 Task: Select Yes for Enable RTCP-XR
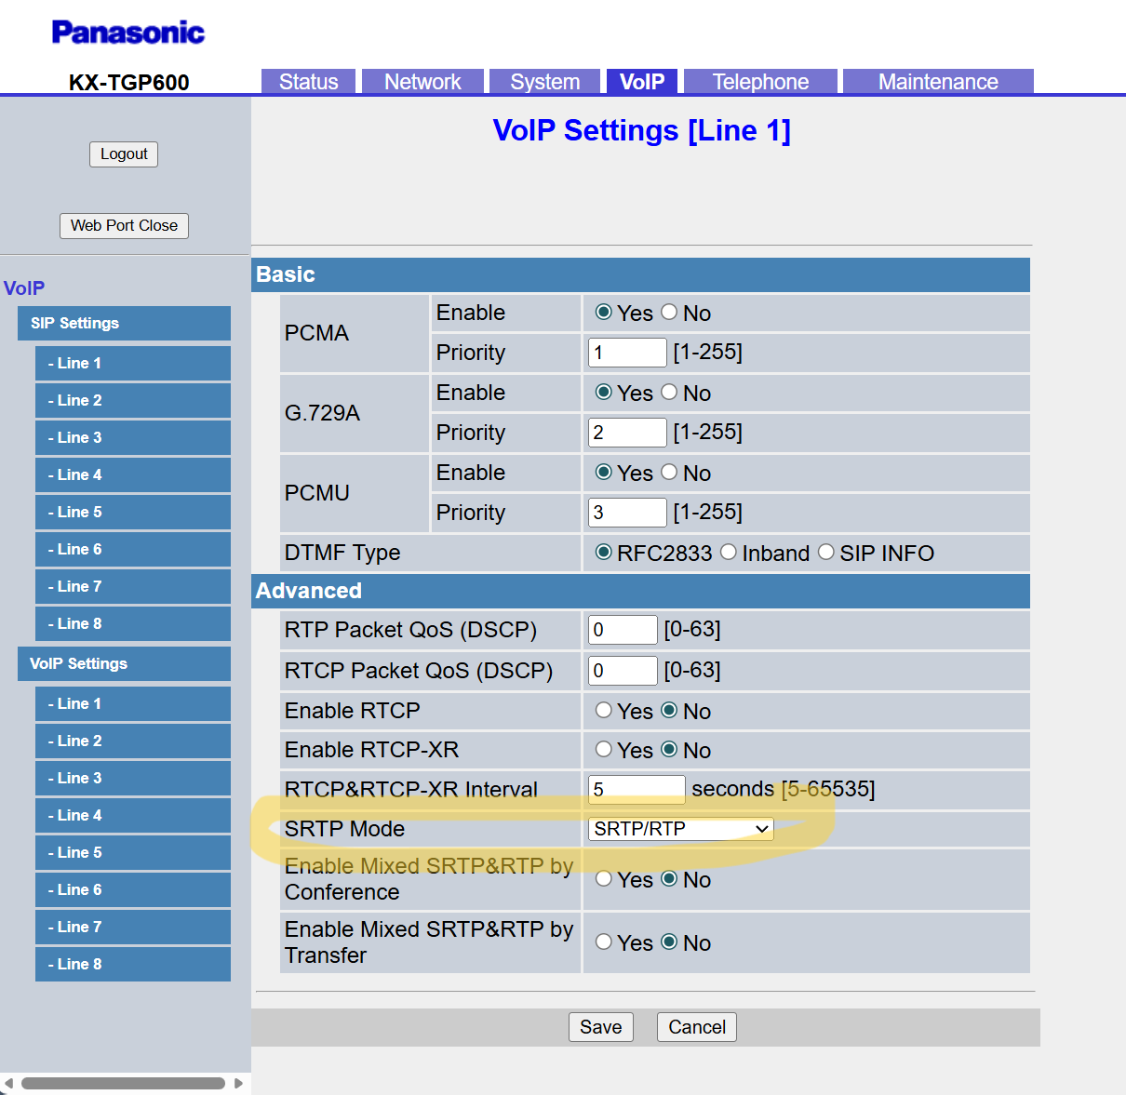[604, 750]
